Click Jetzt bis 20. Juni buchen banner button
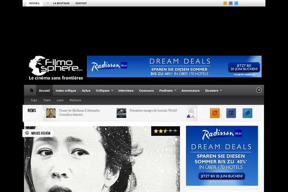288x192 pixels. (x=244, y=67)
